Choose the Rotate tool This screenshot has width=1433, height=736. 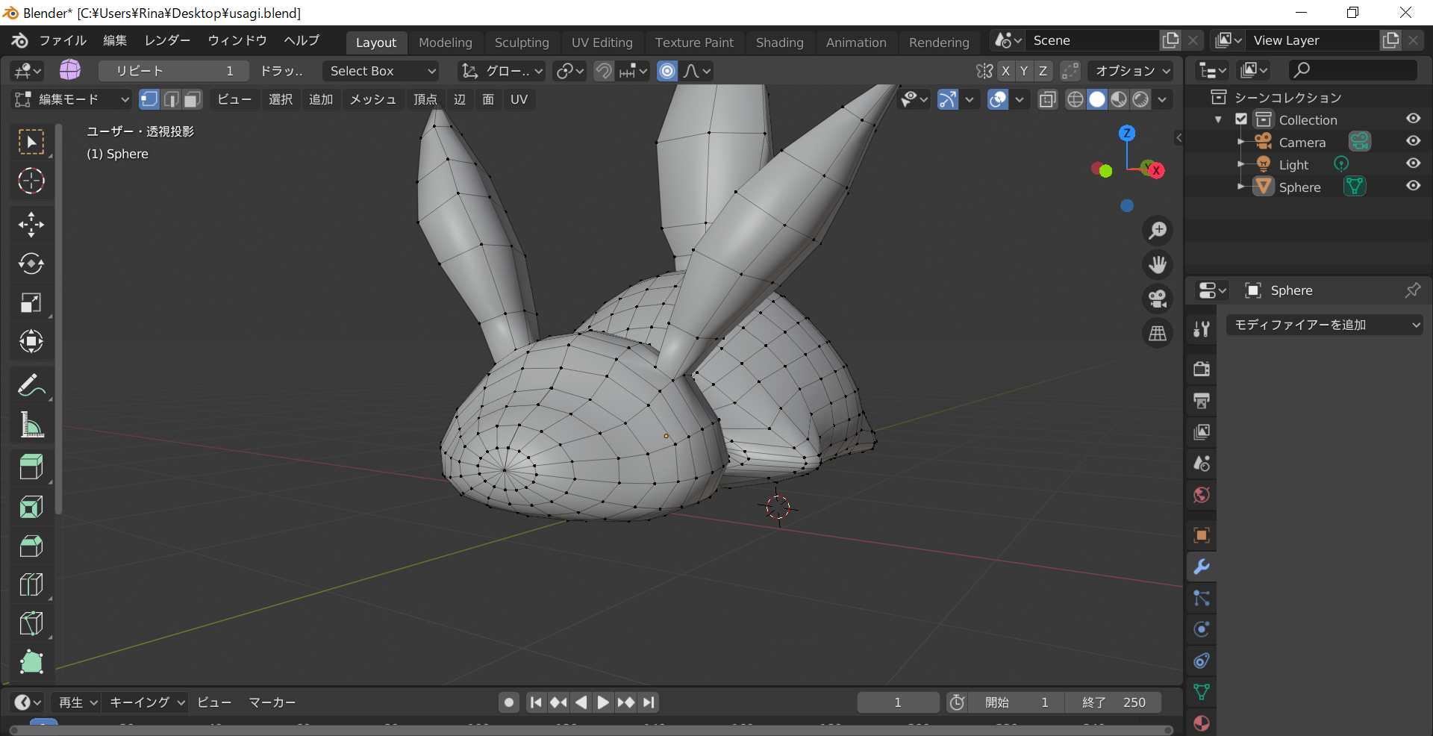click(x=31, y=263)
